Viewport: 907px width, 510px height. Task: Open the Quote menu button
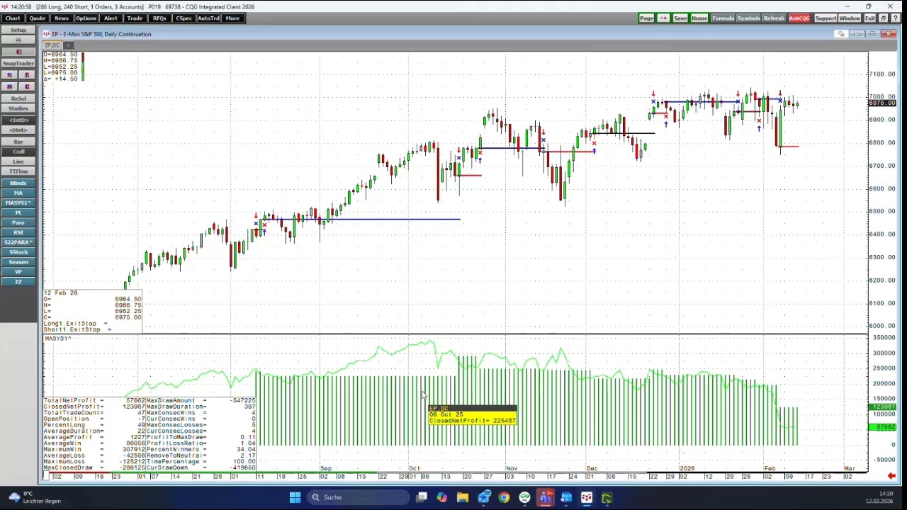pos(37,18)
